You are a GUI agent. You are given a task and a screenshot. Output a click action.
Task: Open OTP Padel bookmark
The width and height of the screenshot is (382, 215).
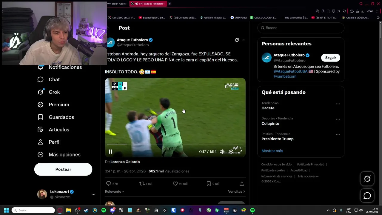(238, 18)
